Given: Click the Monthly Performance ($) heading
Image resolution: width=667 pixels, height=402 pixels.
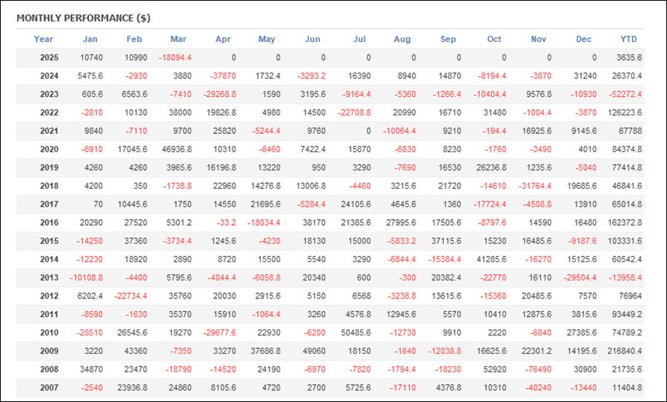Looking at the screenshot, I should tap(83, 19).
